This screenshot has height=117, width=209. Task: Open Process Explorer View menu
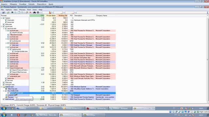(16, 10)
